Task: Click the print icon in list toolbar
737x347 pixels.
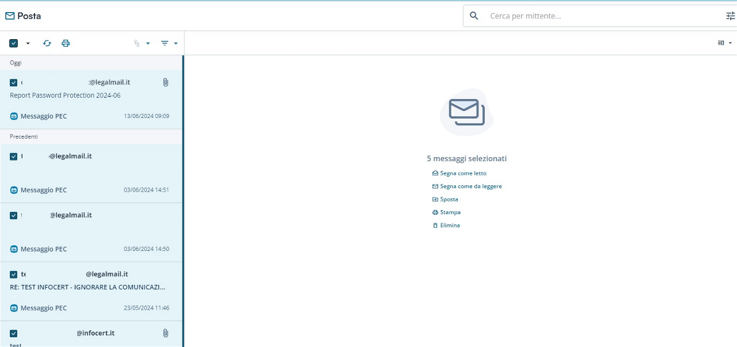Action: [66, 43]
